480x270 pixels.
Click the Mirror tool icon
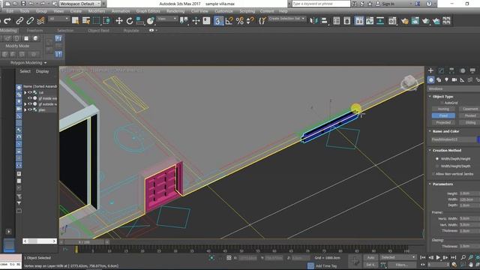[313, 21]
